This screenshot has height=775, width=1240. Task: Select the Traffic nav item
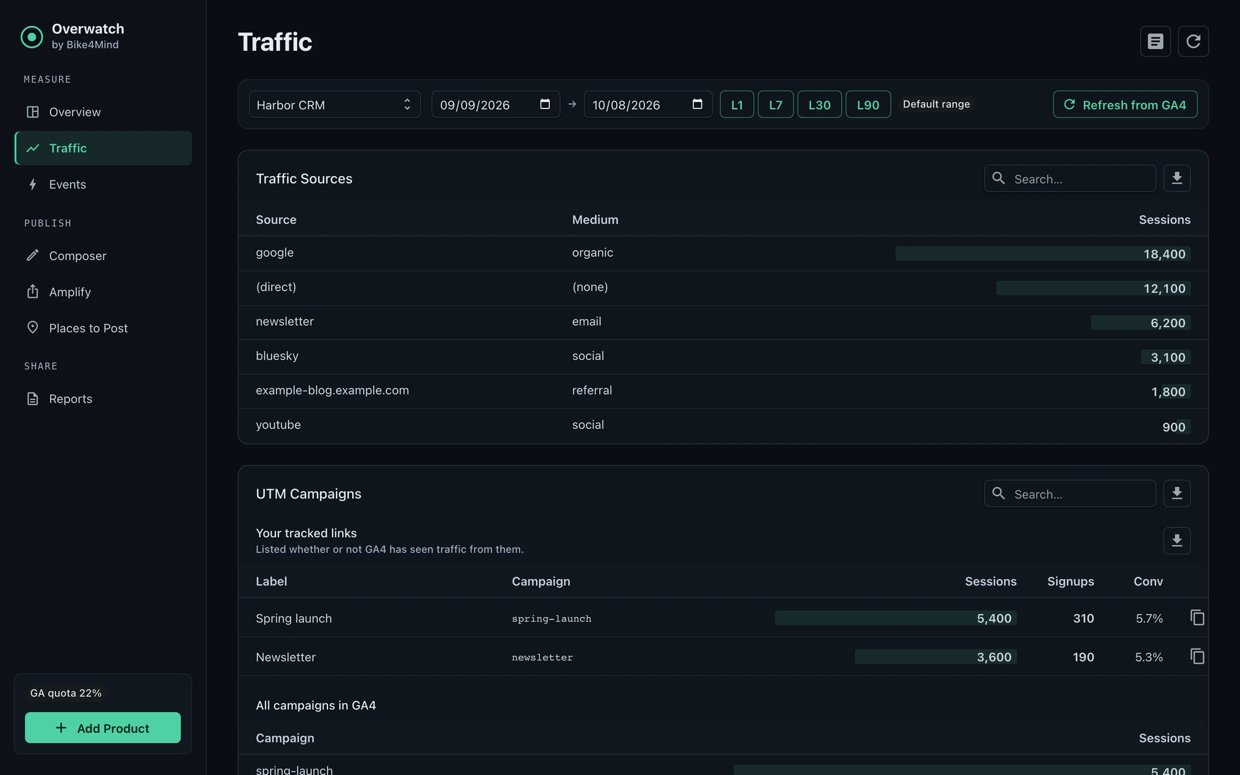(103, 148)
